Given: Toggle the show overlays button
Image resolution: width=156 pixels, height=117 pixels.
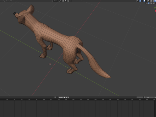Looking at the screenshot, I should (144, 1).
